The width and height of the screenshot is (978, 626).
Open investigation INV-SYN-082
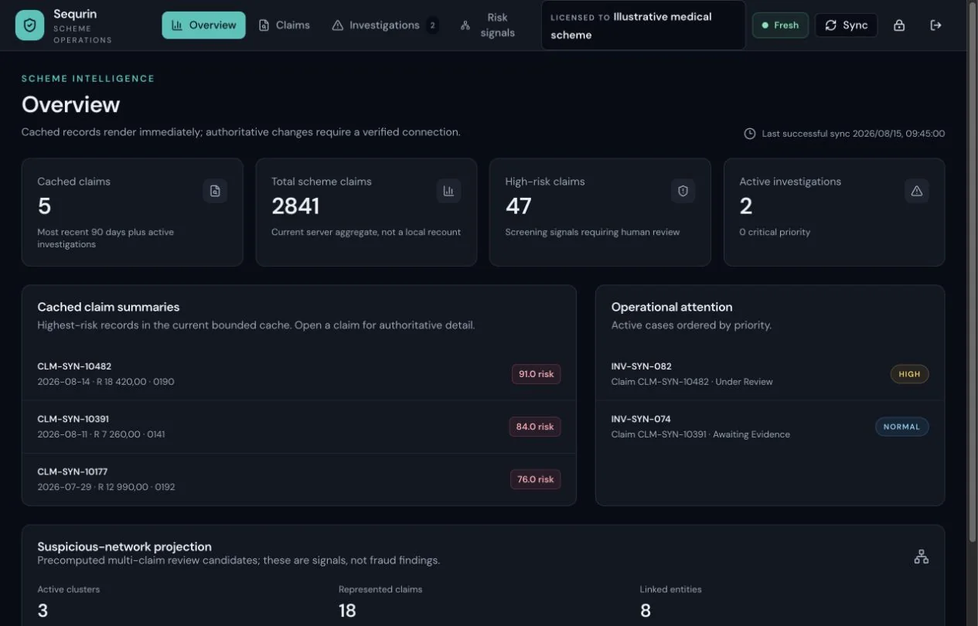click(x=770, y=374)
